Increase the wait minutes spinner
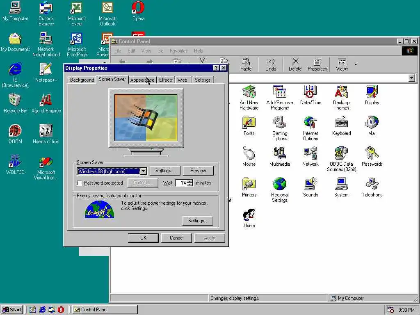 [190, 181]
